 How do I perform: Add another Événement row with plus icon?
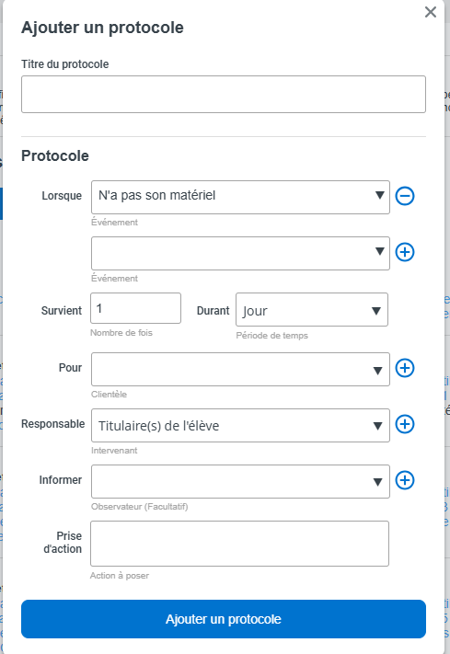coord(405,252)
